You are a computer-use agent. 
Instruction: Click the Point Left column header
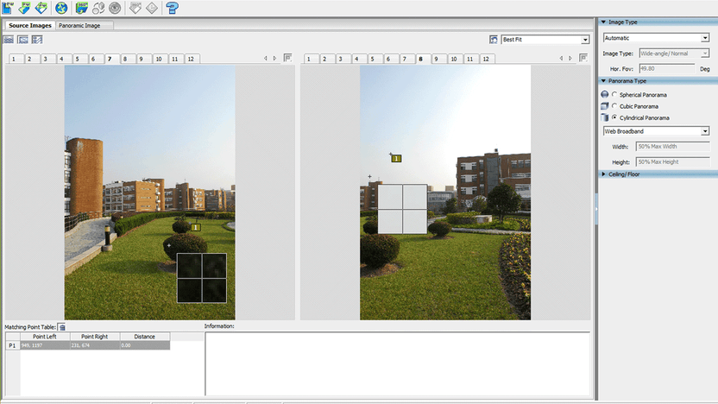(45, 337)
